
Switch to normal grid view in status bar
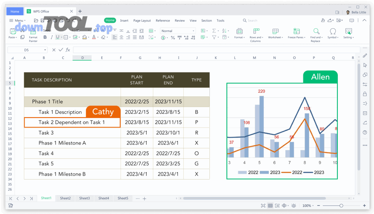270,206
